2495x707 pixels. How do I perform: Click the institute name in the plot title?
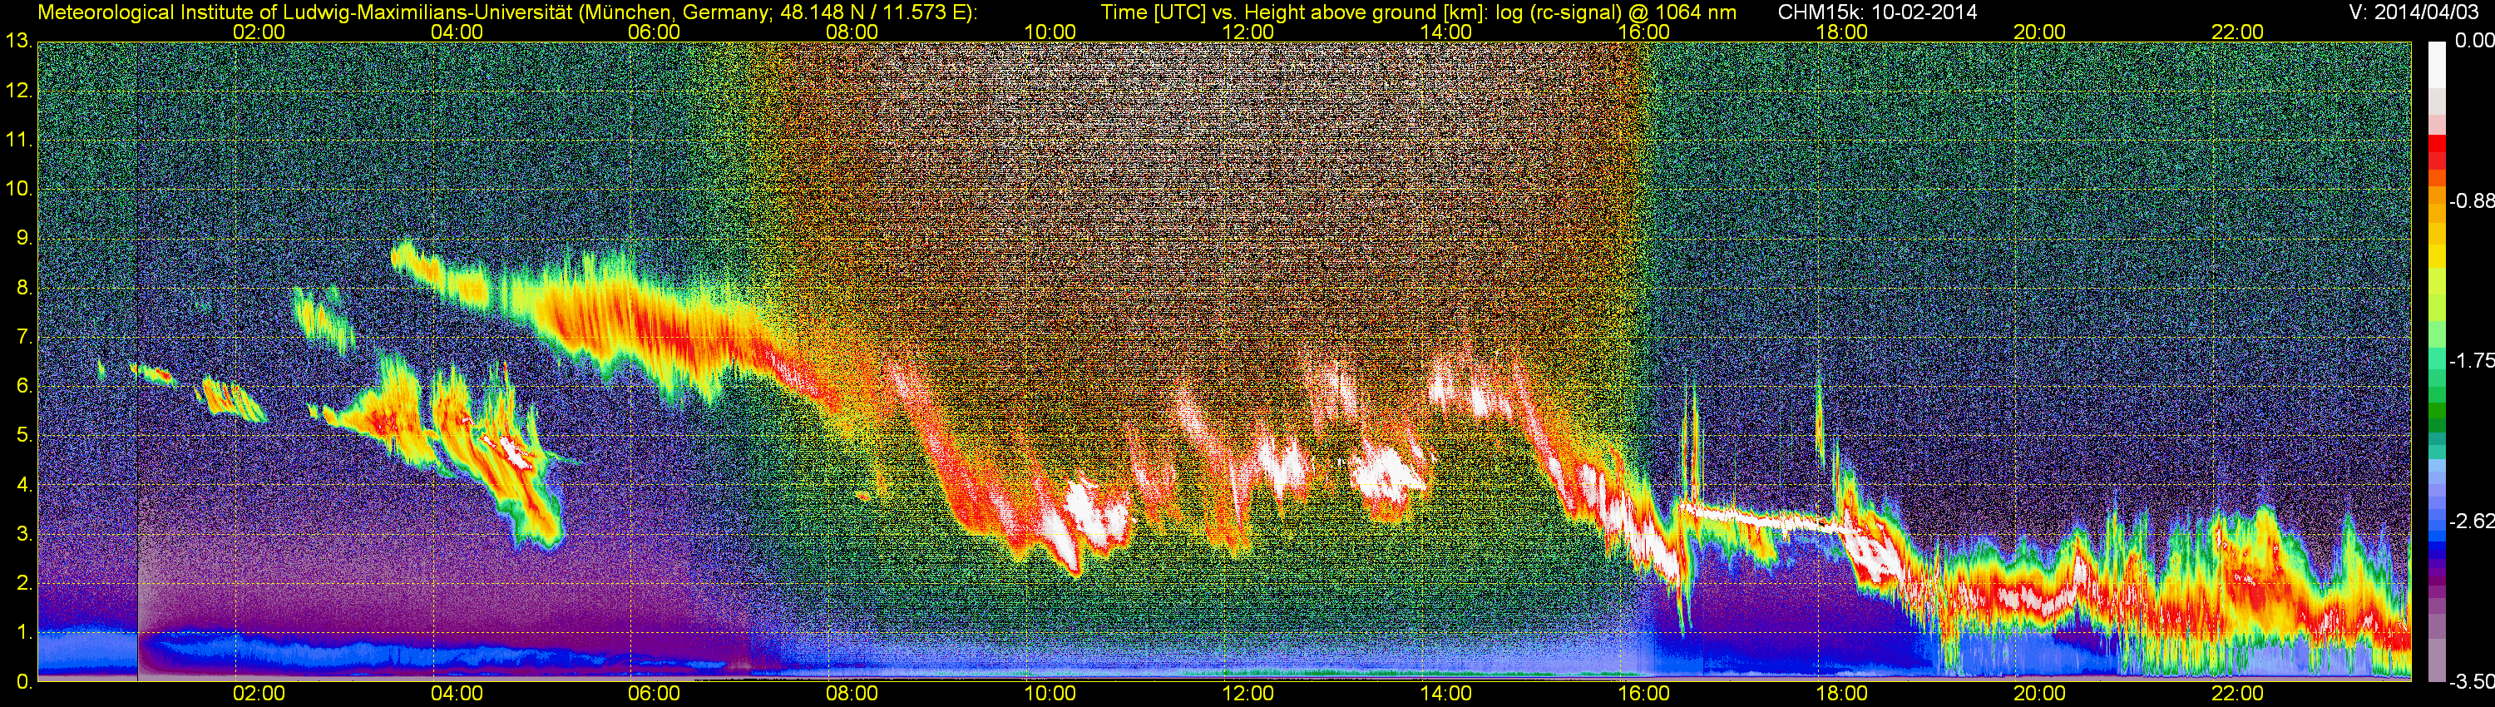304,12
